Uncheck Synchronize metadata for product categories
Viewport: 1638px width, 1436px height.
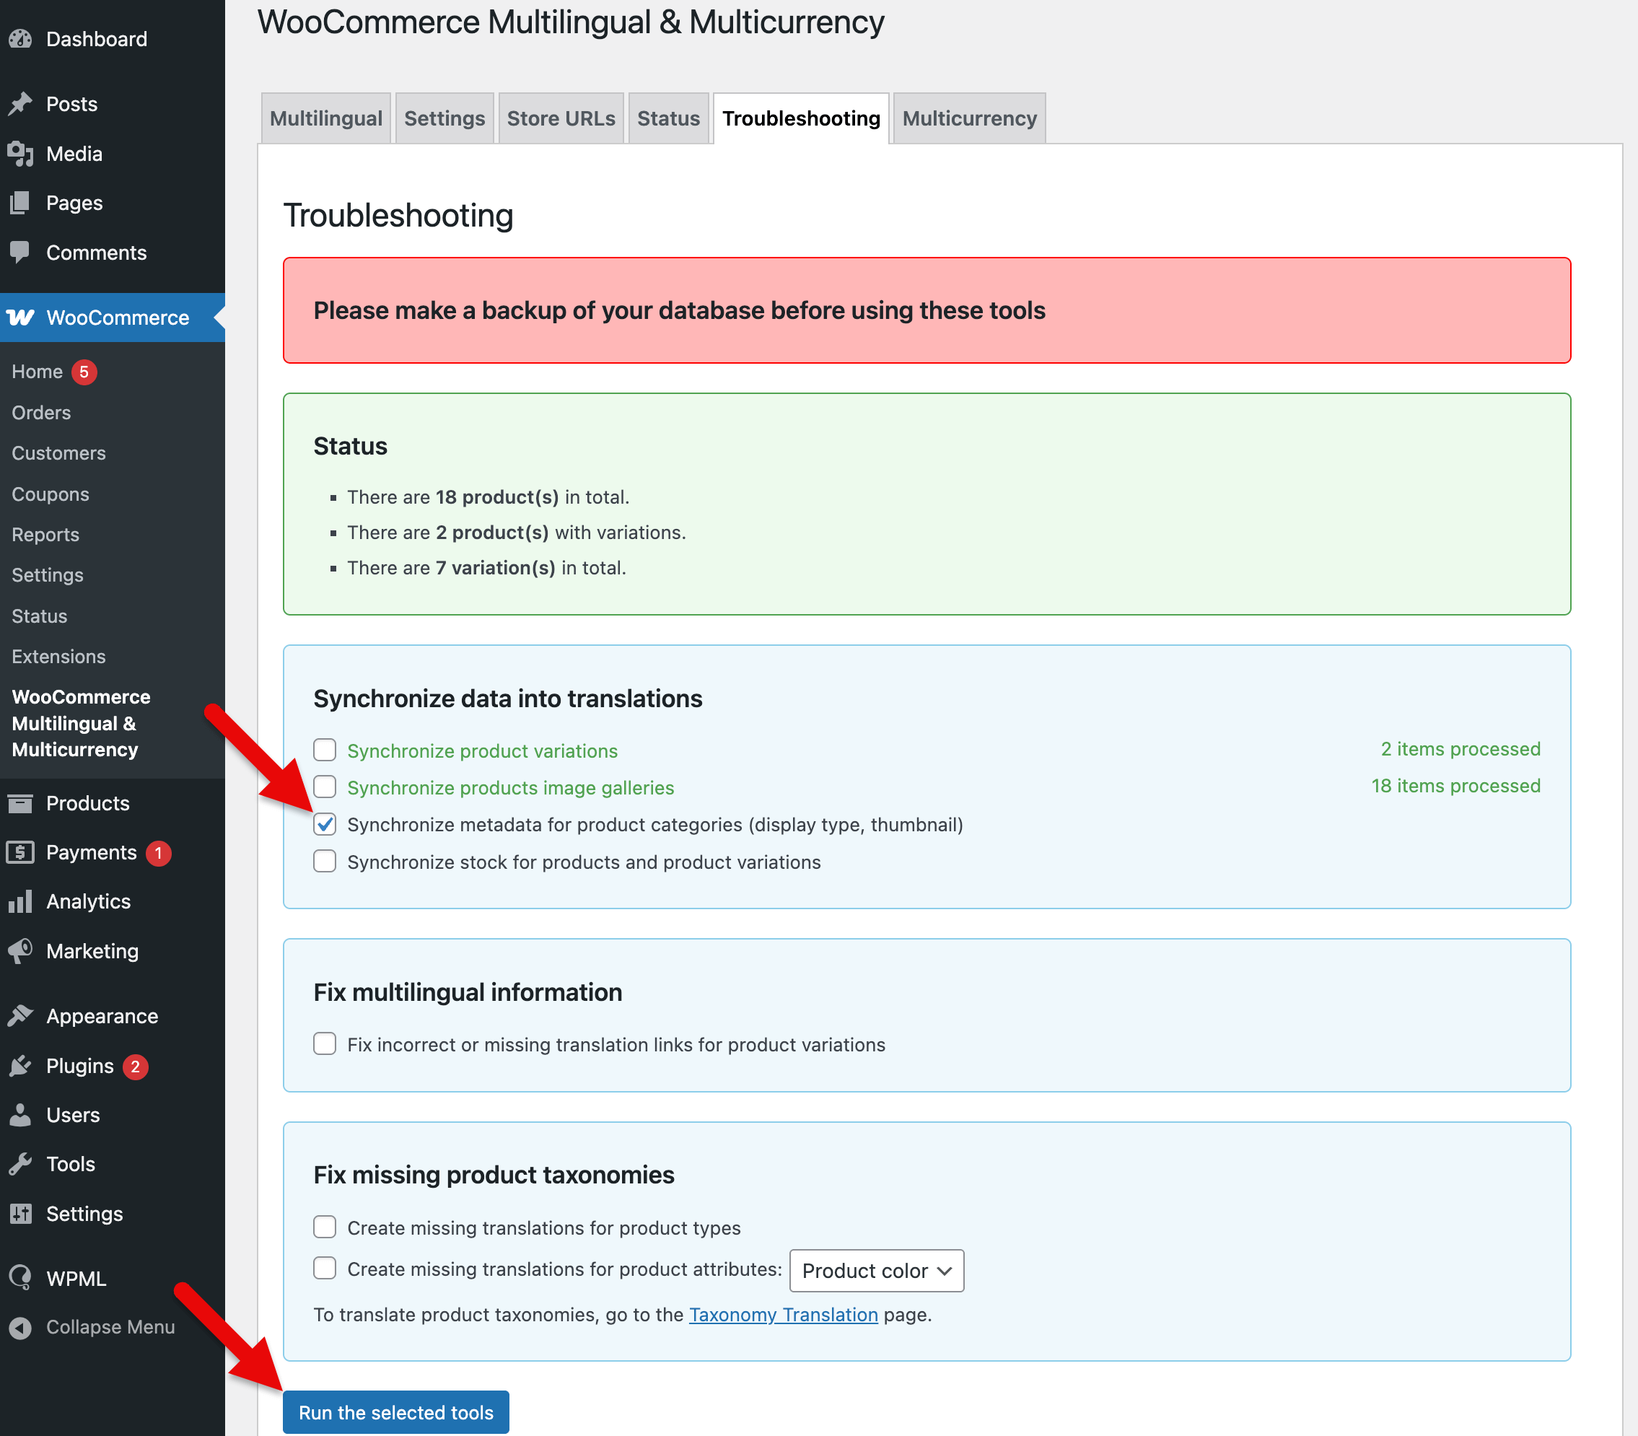click(x=325, y=824)
